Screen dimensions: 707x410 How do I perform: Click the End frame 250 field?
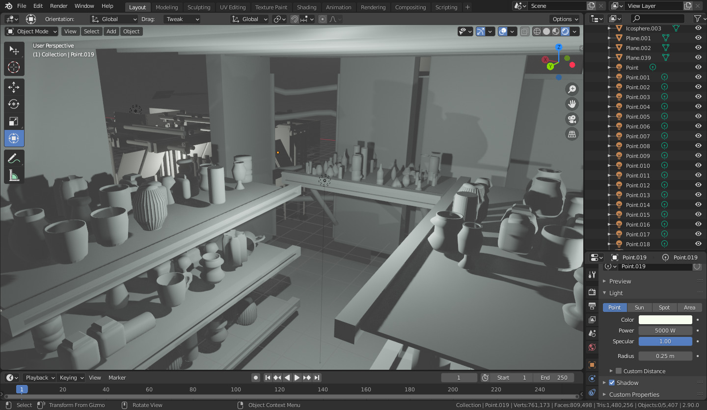(555, 378)
